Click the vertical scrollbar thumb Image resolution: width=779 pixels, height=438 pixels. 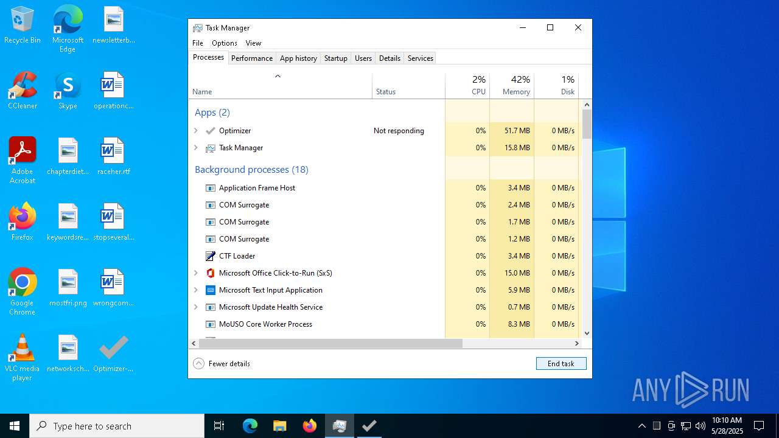[x=587, y=124]
